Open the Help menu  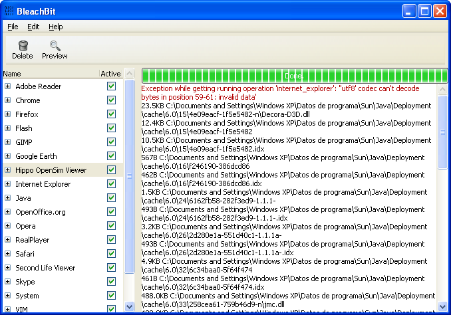tap(55, 27)
